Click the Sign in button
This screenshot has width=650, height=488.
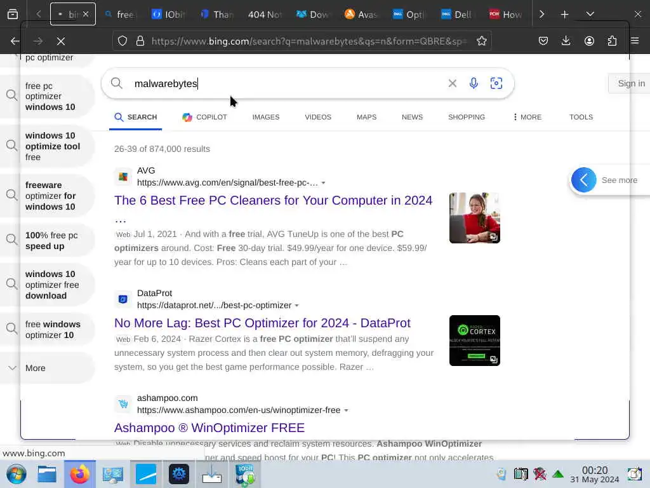pos(630,83)
